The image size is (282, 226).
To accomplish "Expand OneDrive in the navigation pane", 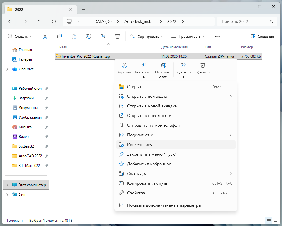I will pyautogui.click(x=7, y=69).
